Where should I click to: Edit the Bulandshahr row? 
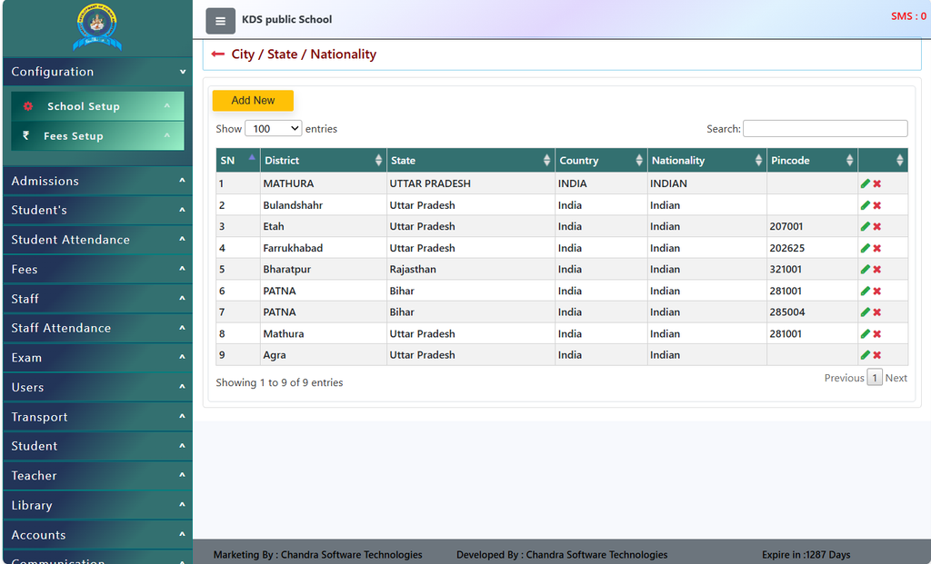pyautogui.click(x=866, y=205)
